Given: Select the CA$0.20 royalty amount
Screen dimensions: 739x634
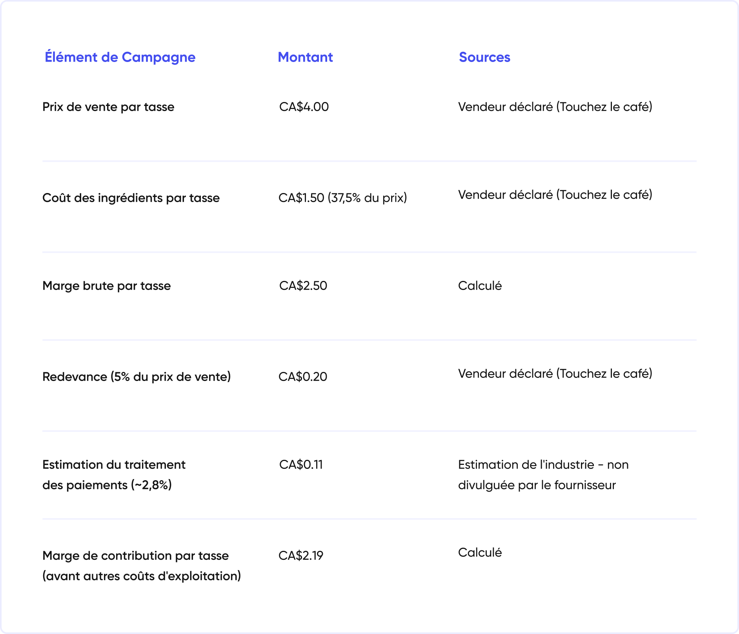Looking at the screenshot, I should point(303,377).
